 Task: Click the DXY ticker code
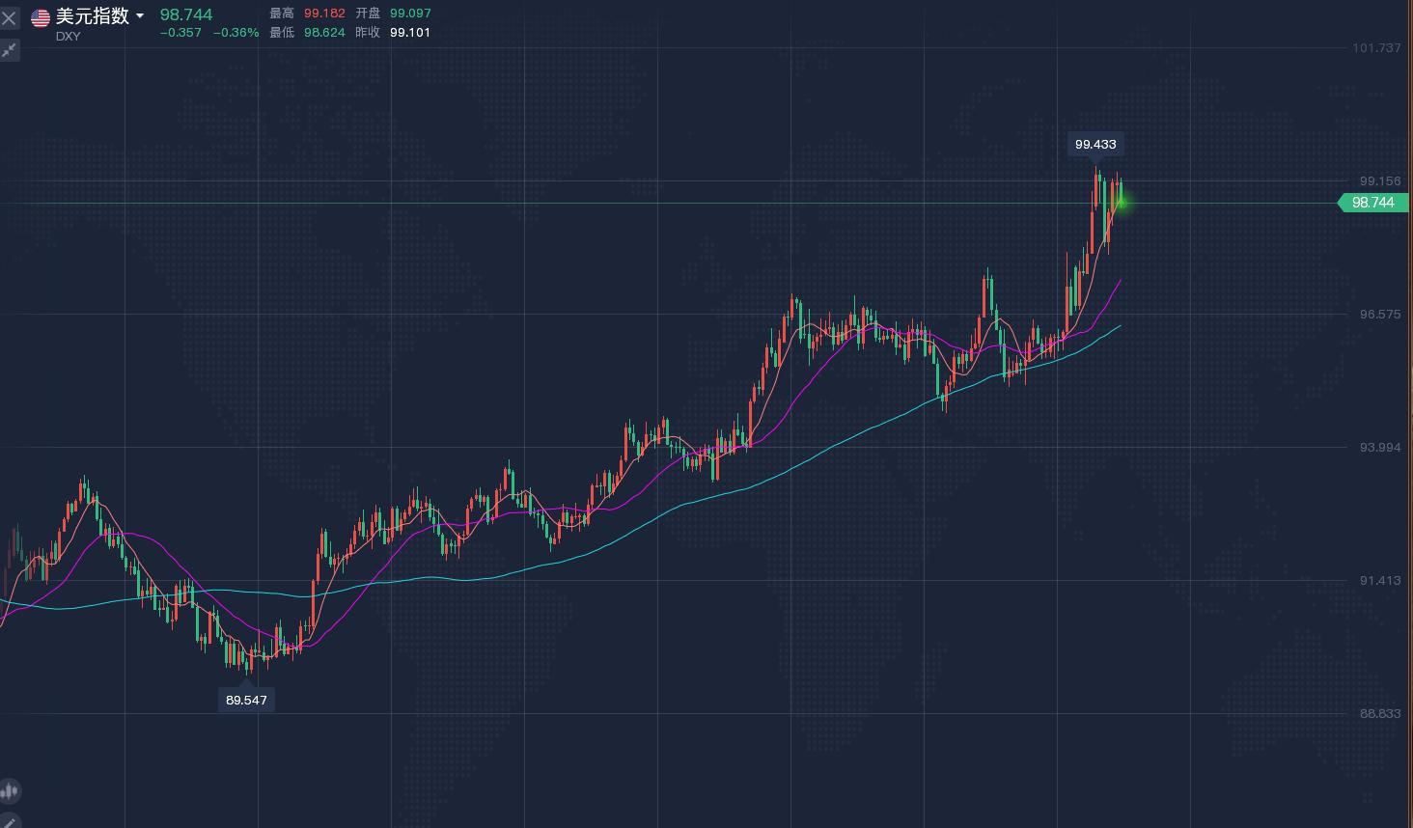(x=68, y=37)
